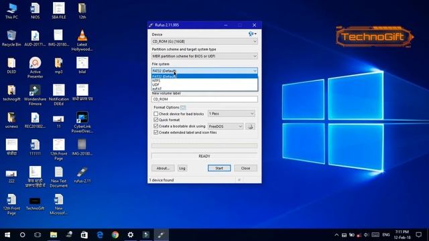The height and width of the screenshot is (241, 429).
Task: Open Rufus language settings globe icon
Action: (252, 34)
